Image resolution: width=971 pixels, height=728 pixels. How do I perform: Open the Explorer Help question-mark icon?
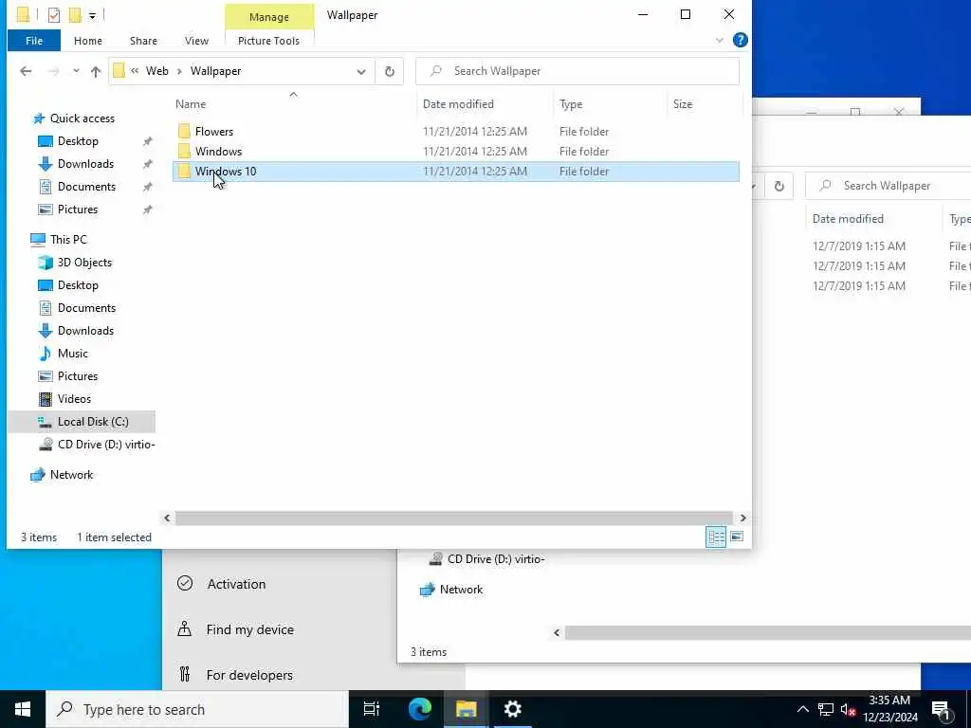[x=740, y=40]
